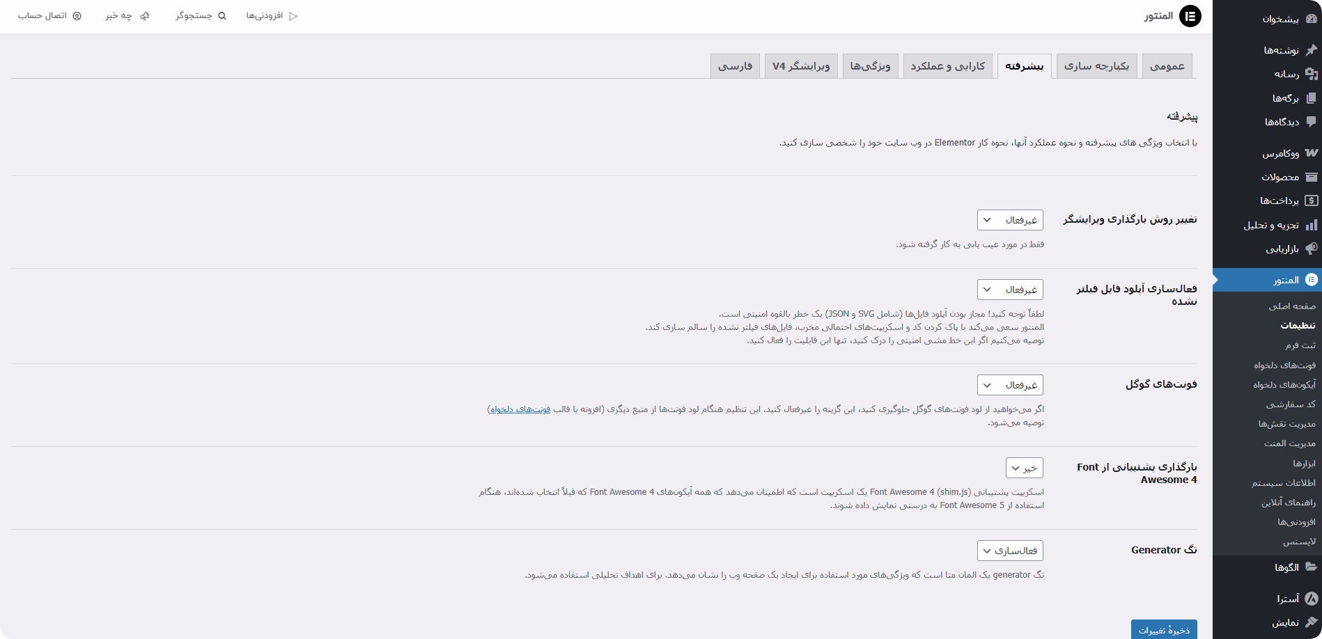This screenshot has height=639, width=1322.
Task: Click the add-ons (افزودنی‌ها) icon in top bar
Action: (293, 16)
